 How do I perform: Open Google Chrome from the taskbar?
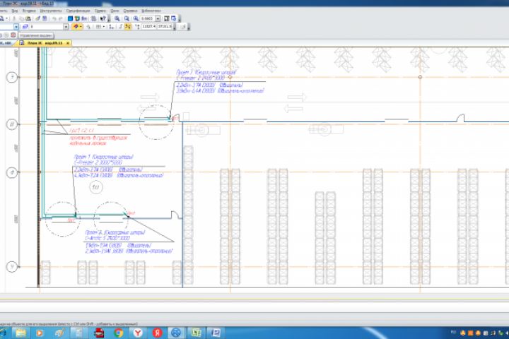click(x=119, y=333)
